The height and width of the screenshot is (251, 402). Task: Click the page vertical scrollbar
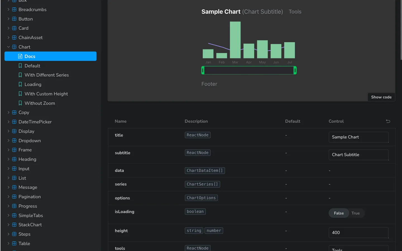pos(401,30)
